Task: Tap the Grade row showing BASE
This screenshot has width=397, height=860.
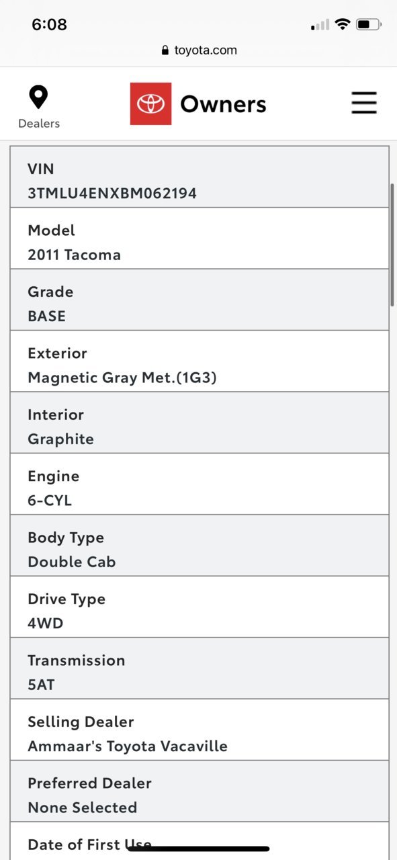Action: click(x=200, y=300)
